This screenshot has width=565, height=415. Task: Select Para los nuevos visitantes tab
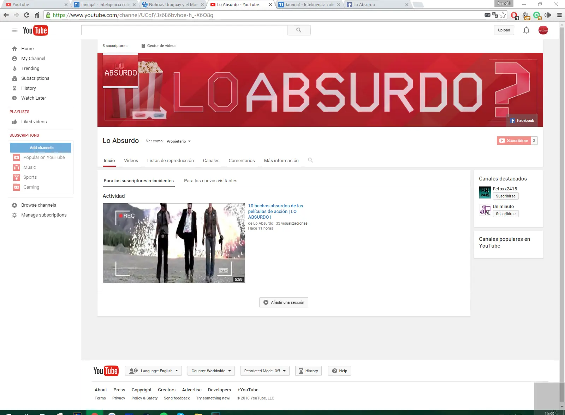[210, 181]
